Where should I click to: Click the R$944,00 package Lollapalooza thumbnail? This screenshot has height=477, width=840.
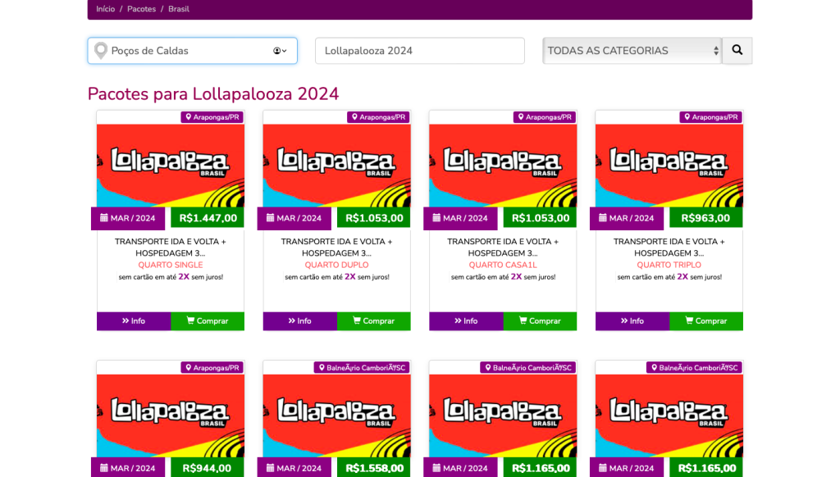click(x=171, y=414)
